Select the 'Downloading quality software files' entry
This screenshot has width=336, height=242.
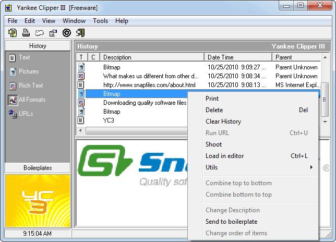pyautogui.click(x=145, y=103)
